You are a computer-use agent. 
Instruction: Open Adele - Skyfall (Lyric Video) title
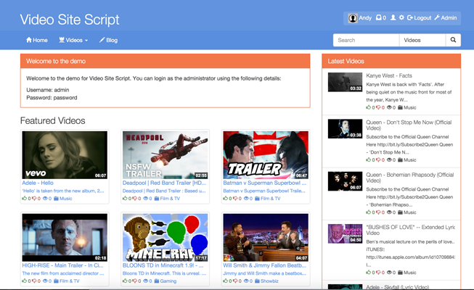[x=398, y=287]
